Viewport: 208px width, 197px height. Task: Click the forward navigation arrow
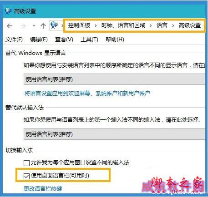(23, 26)
